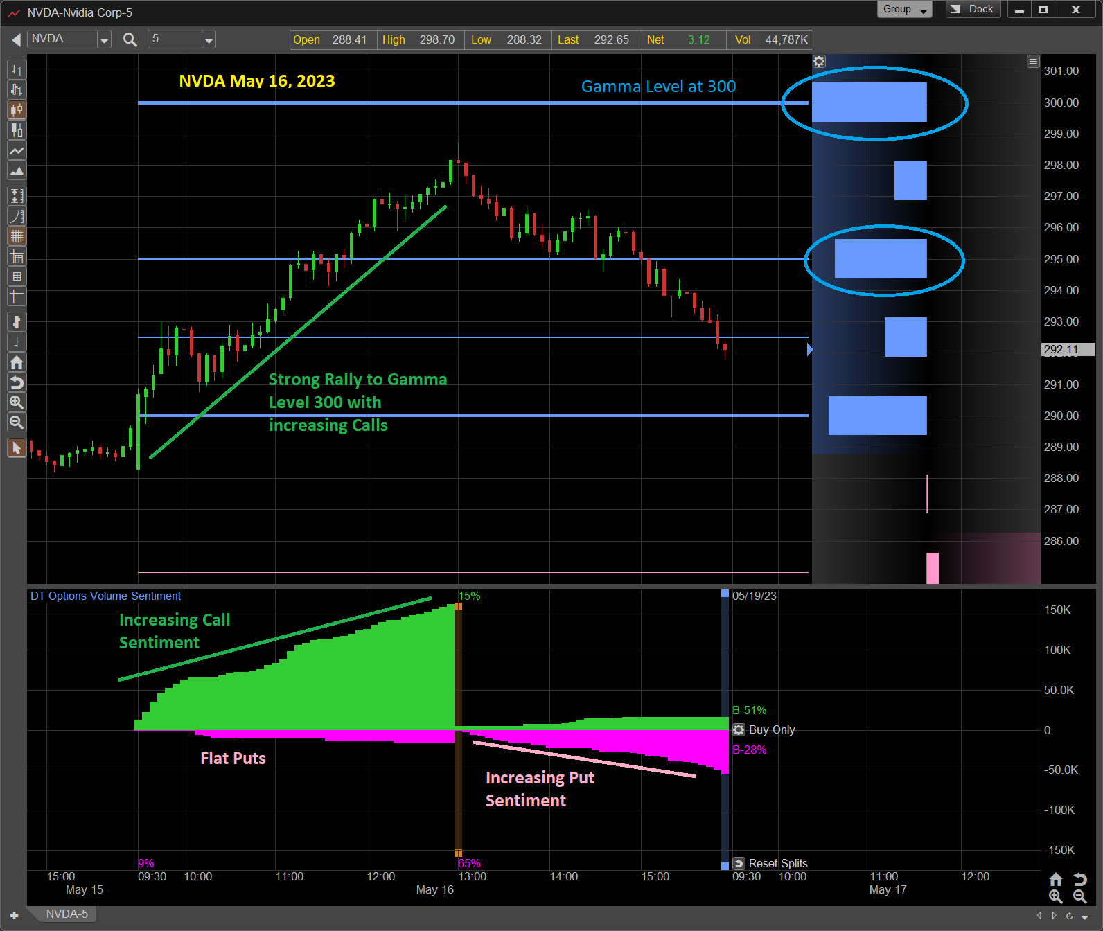Click the Net change 3.12
Image resolution: width=1103 pixels, height=931 pixels.
click(x=699, y=40)
